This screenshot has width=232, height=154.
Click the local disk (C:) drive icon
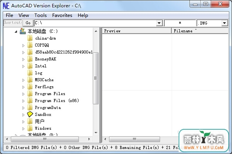click(x=23, y=31)
